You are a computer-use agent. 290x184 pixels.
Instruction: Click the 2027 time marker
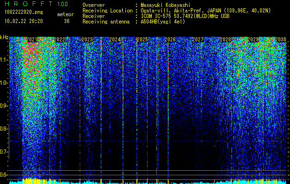[x=198, y=40]
